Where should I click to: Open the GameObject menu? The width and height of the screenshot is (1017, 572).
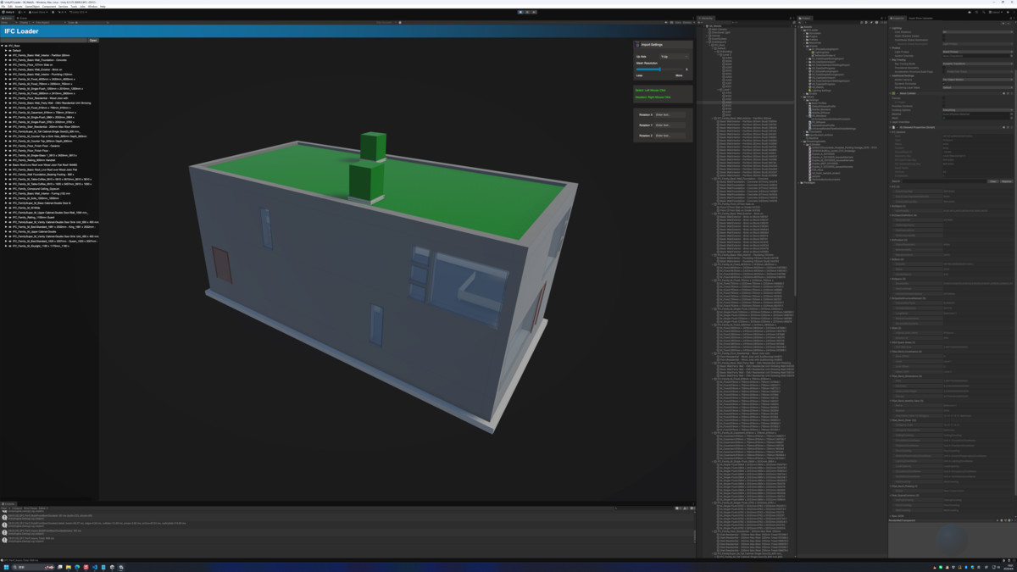(x=31, y=7)
